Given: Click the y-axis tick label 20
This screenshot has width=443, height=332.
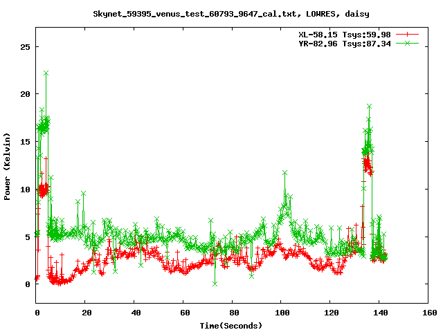Looking at the screenshot, I should (25, 94).
